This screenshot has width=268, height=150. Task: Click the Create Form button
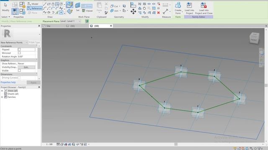pyautogui.click(x=178, y=8)
